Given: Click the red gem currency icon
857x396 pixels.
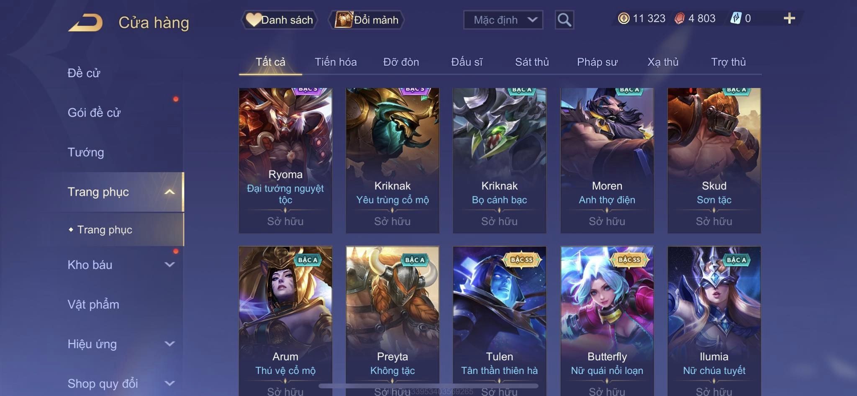Looking at the screenshot, I should pos(680,18).
